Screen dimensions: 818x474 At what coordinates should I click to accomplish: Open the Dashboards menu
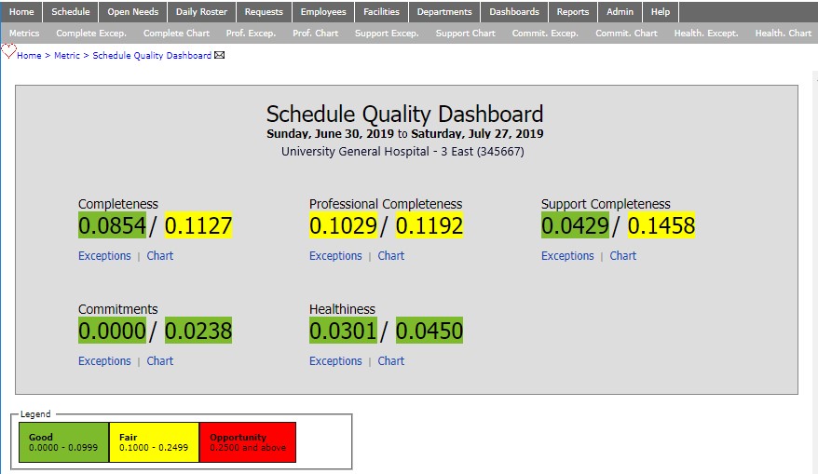coord(514,12)
